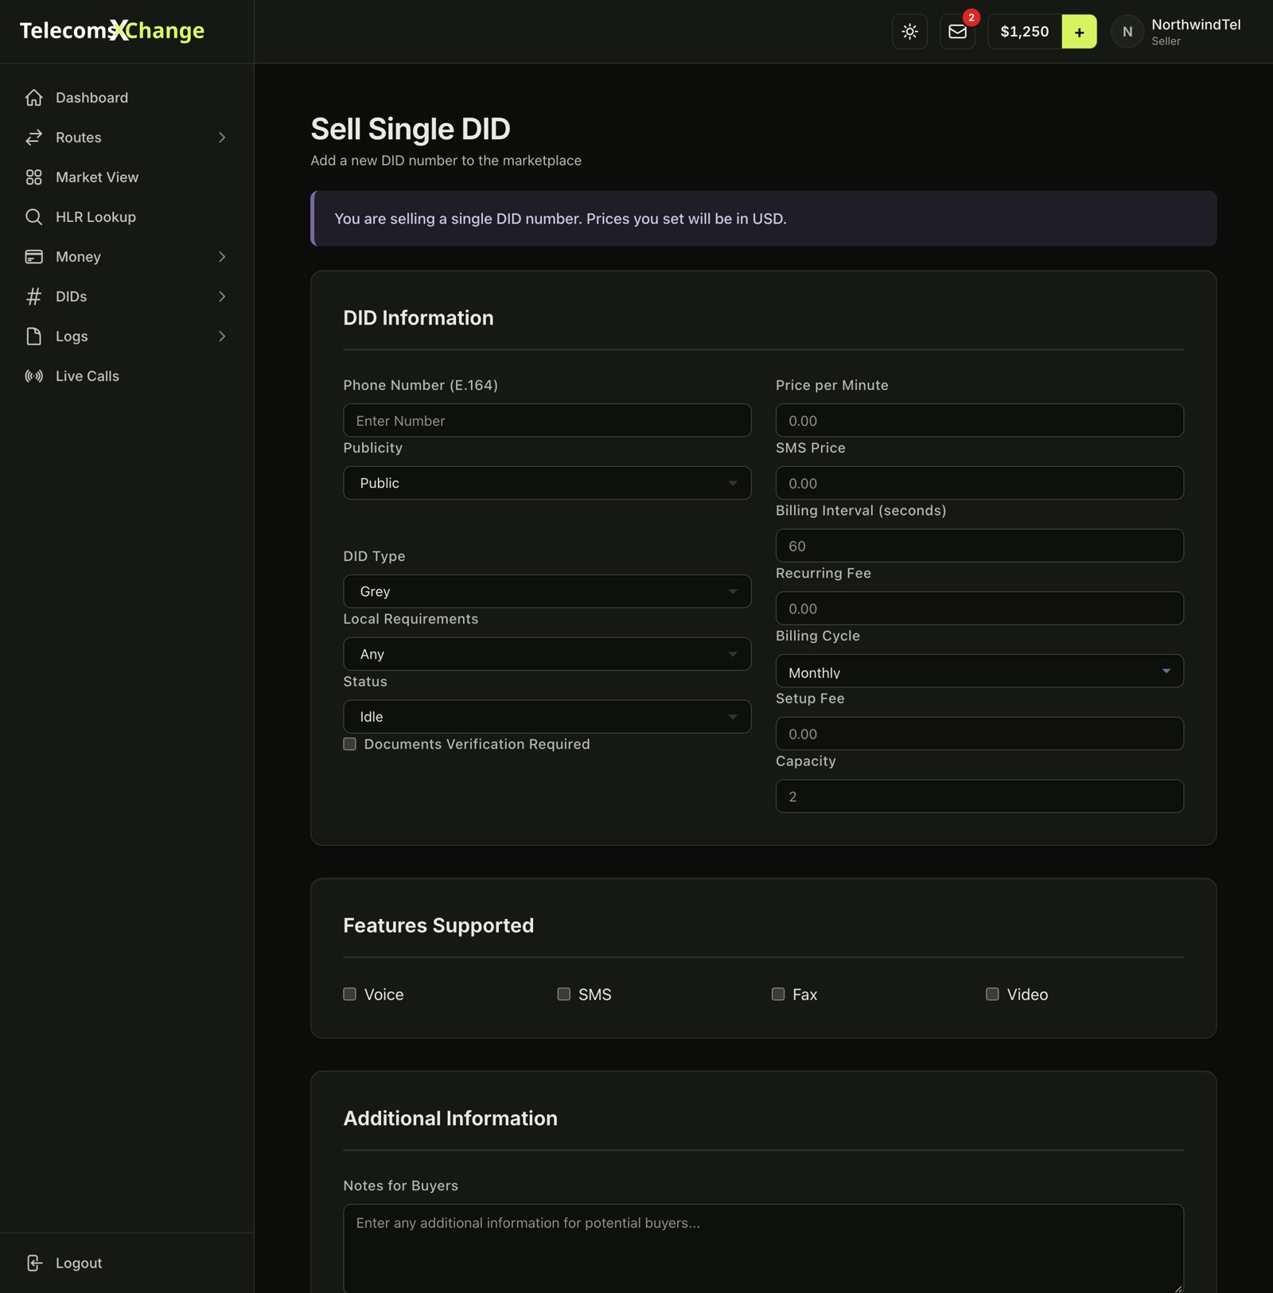The height and width of the screenshot is (1293, 1273).
Task: Open the Publicity dropdown
Action: click(x=547, y=483)
